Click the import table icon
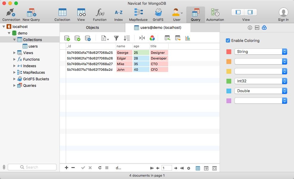The height and width of the screenshot is (179, 294). click(x=167, y=38)
